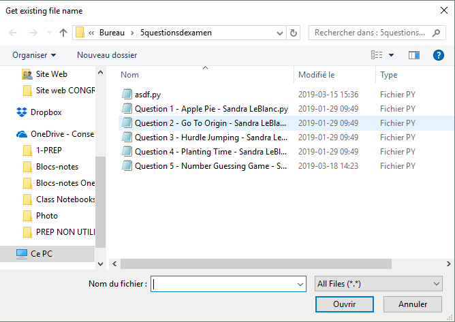Go forward with the right arrow

click(33, 33)
